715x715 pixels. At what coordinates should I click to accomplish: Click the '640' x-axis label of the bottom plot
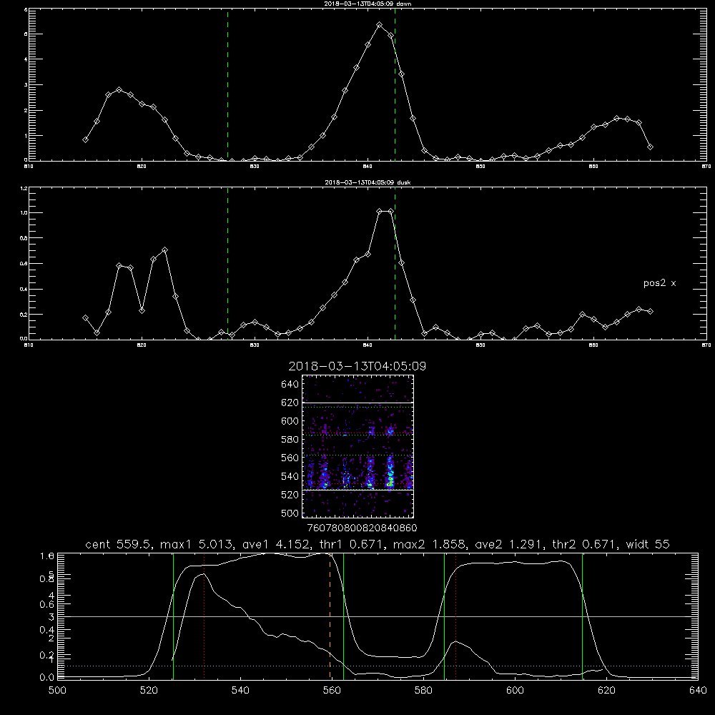click(698, 691)
